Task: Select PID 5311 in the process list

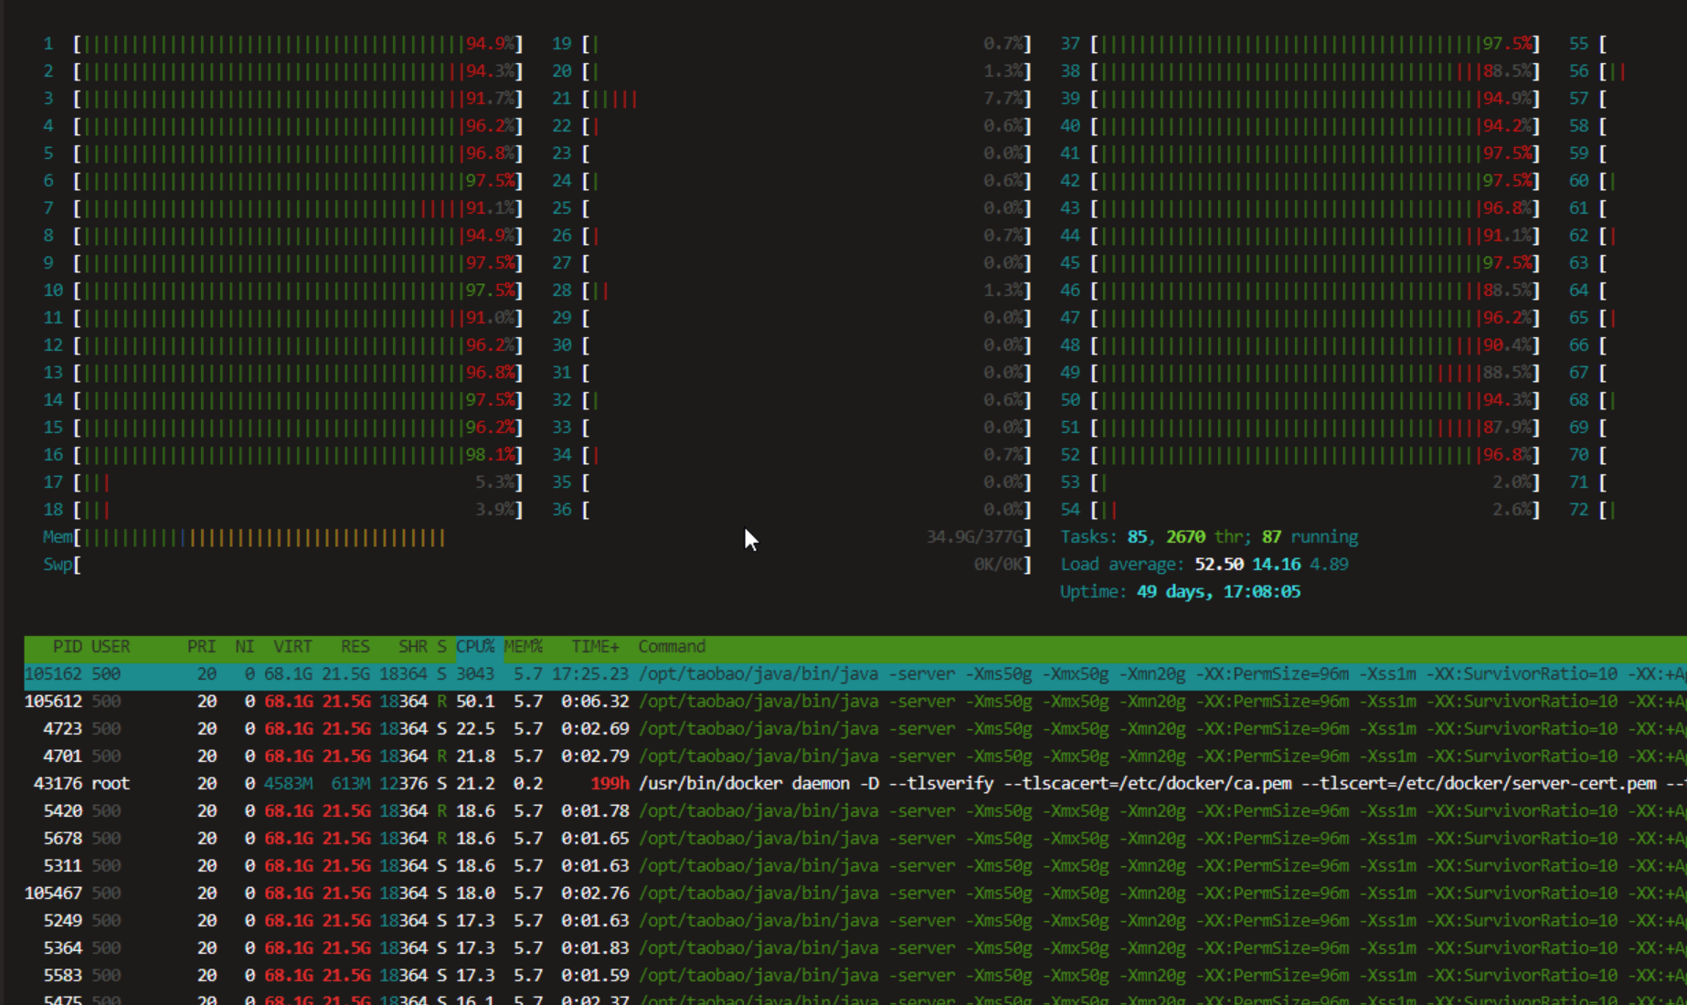Action: click(x=854, y=866)
